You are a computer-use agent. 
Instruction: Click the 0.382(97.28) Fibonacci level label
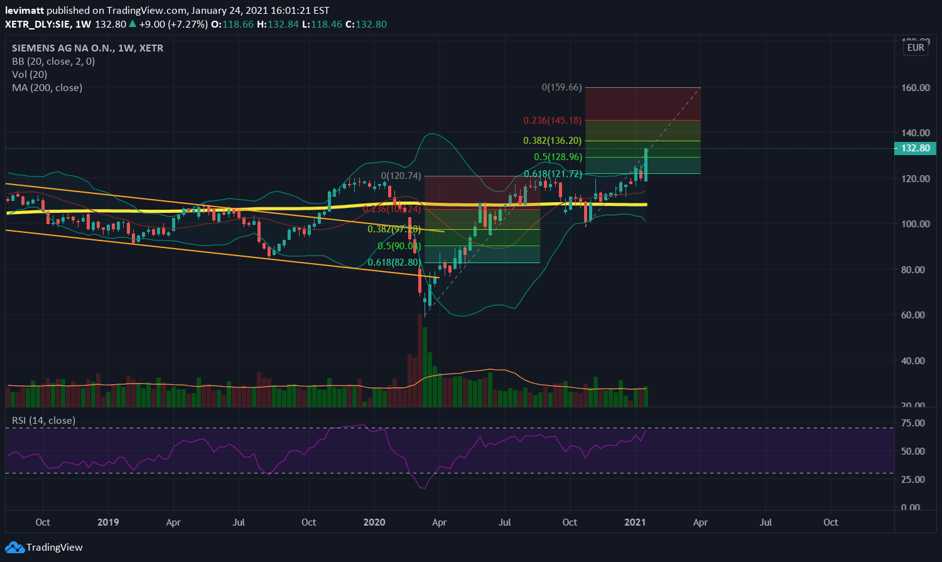[394, 229]
